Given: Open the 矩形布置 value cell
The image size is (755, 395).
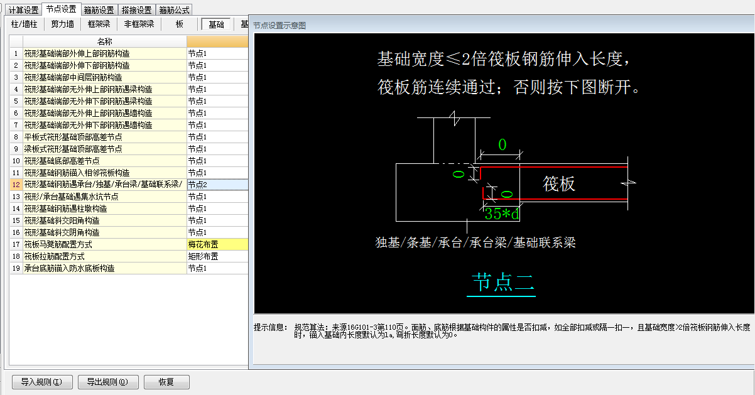Looking at the screenshot, I should pyautogui.click(x=217, y=256).
